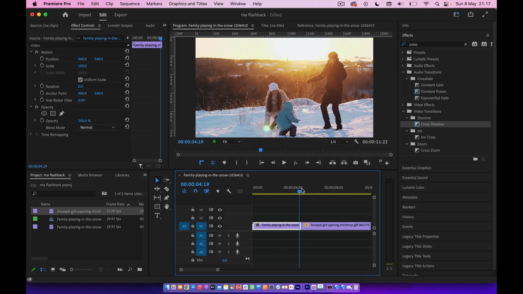Enable Snap in the timeline
Image resolution: width=523 pixels, height=294 pixels.
(195, 191)
